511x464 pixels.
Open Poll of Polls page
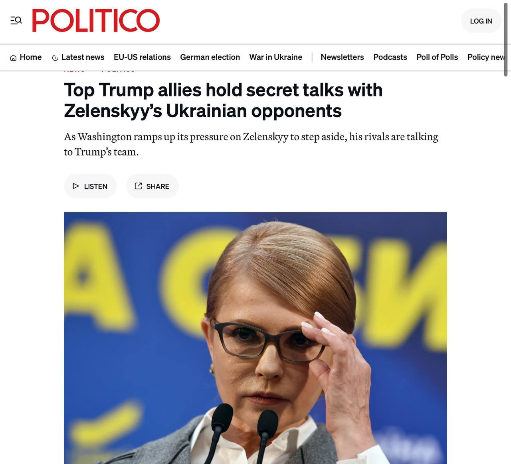437,57
